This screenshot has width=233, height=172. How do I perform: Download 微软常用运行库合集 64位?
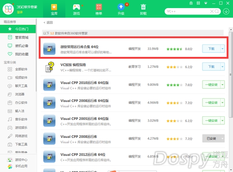pos(211,49)
